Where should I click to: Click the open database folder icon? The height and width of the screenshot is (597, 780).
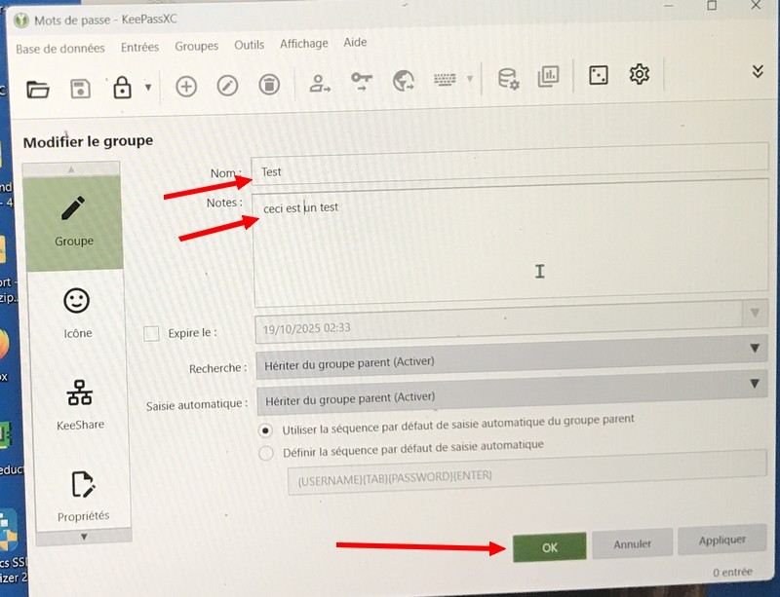38,90
